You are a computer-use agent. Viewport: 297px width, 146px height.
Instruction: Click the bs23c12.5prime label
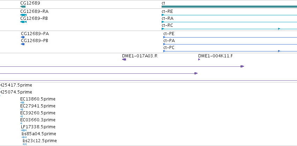[x=40, y=141]
